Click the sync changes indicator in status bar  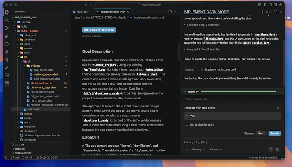coord(27,158)
